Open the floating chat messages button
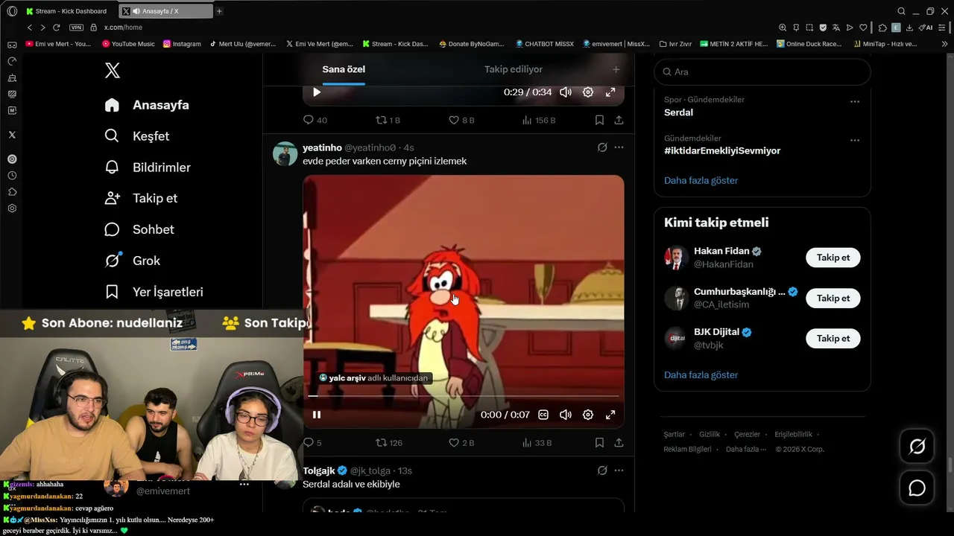 click(917, 488)
